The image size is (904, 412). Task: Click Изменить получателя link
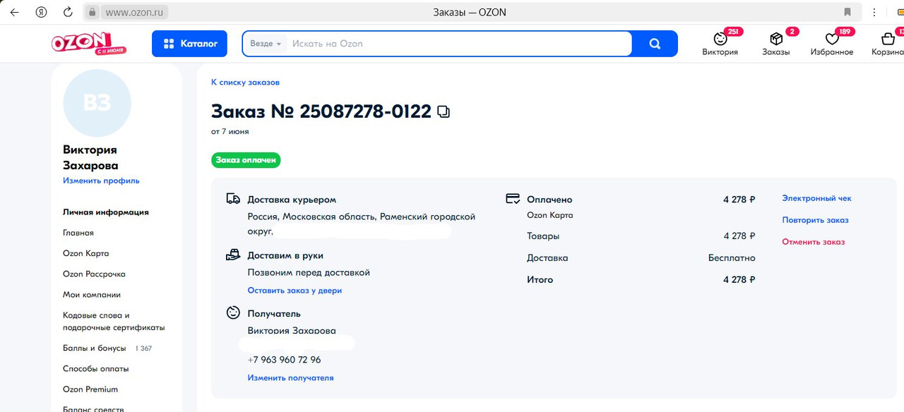290,378
